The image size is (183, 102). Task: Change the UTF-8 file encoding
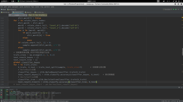coord(173,101)
